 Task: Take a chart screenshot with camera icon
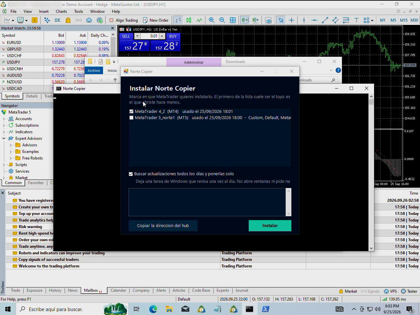[x=268, y=20]
